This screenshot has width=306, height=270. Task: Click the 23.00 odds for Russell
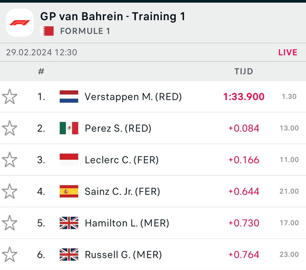click(x=289, y=255)
